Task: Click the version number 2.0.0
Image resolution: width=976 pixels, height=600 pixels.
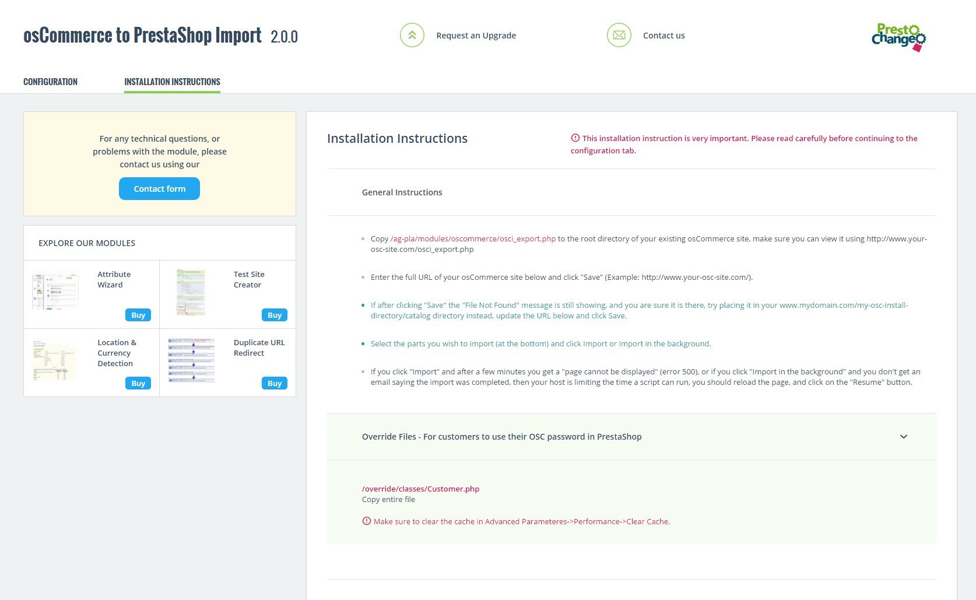Action: tap(284, 37)
